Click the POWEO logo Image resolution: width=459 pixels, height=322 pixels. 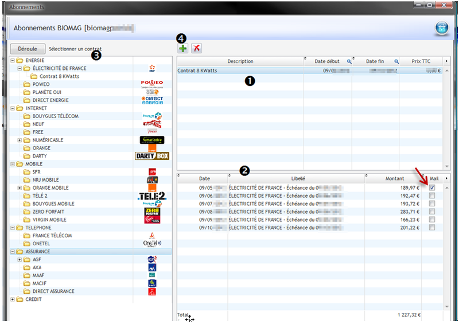[152, 84]
